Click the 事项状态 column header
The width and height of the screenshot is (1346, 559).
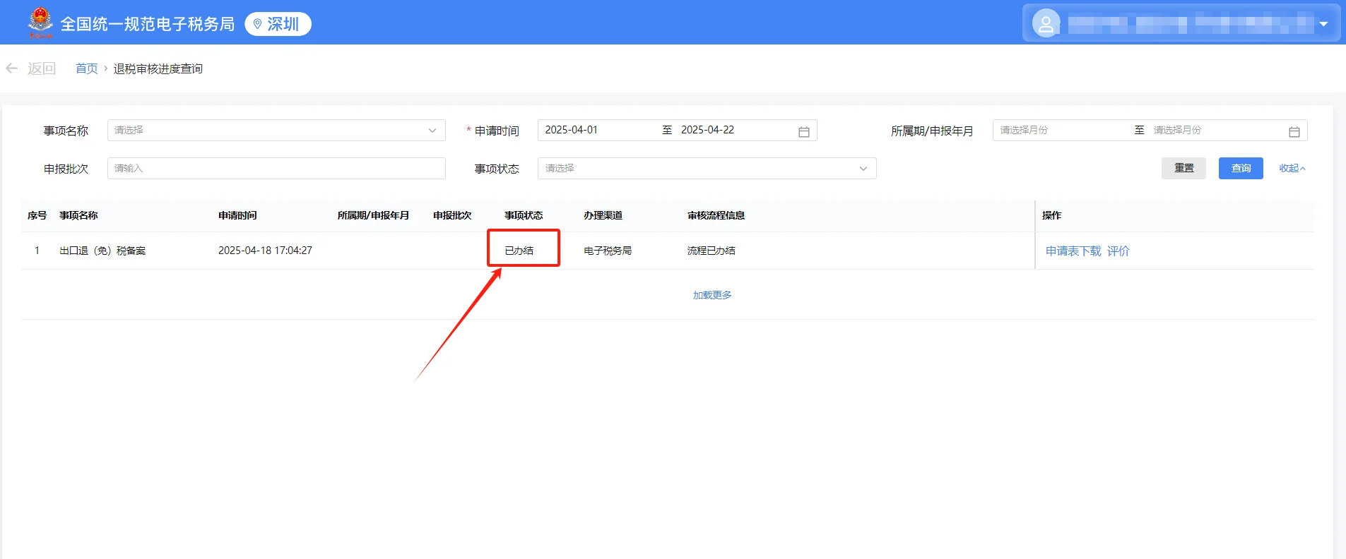tap(524, 215)
